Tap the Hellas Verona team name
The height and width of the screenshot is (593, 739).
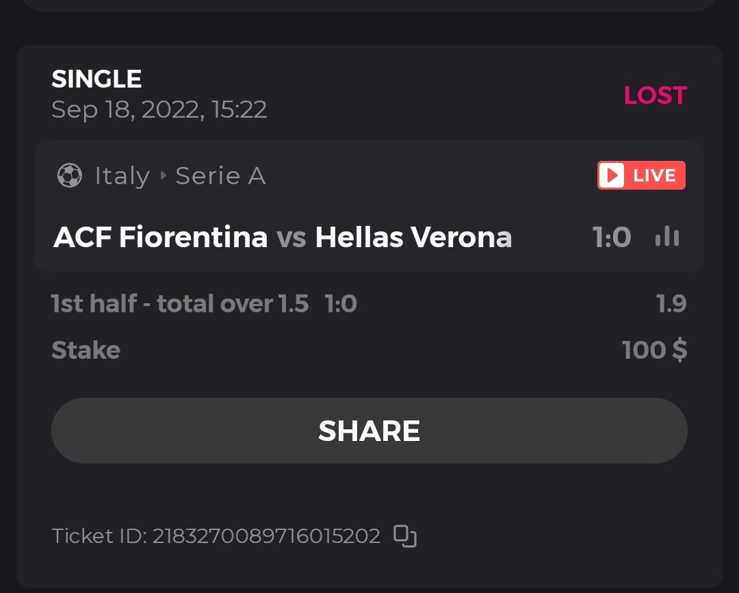click(x=413, y=238)
